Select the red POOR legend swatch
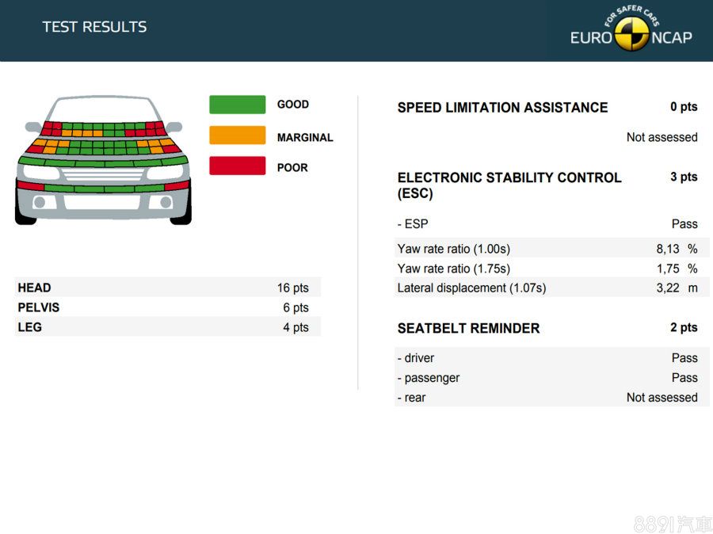713x534 pixels. [237, 166]
